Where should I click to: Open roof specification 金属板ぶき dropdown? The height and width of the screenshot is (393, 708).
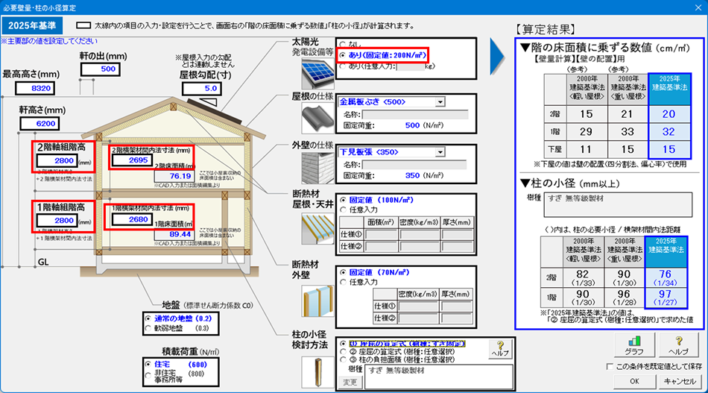pos(440,102)
